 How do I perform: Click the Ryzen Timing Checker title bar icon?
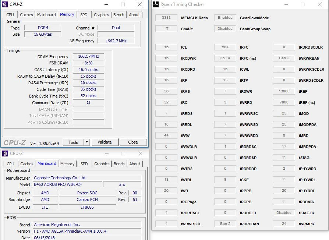coord(156,4)
